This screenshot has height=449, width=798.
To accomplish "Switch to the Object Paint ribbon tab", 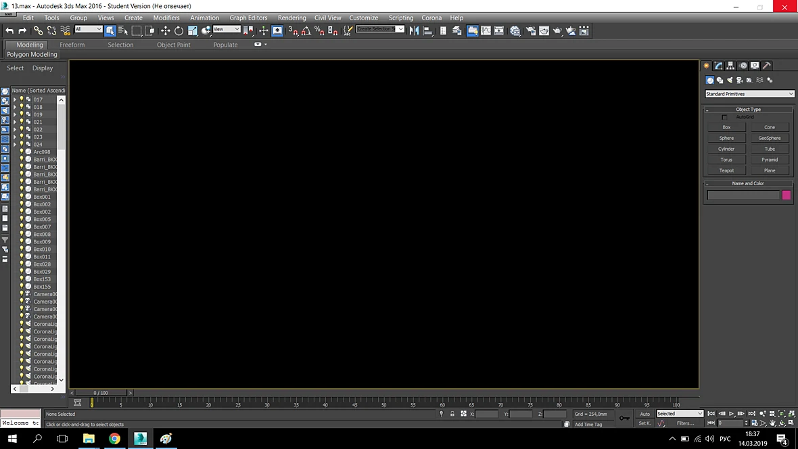I will click(x=174, y=45).
